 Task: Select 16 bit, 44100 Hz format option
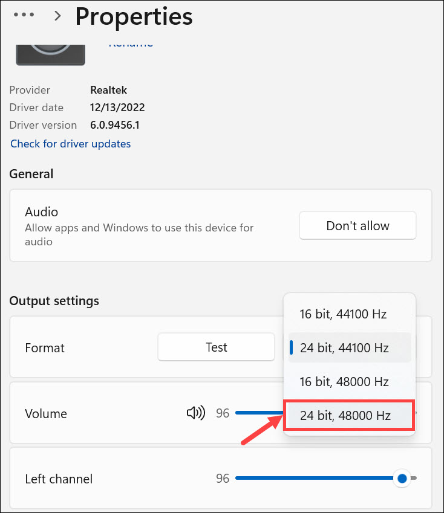343,314
